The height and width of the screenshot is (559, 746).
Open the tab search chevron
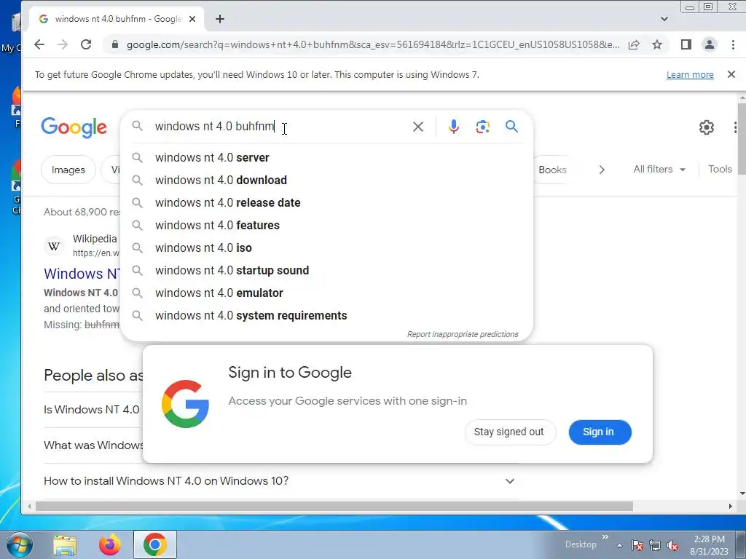click(x=664, y=19)
